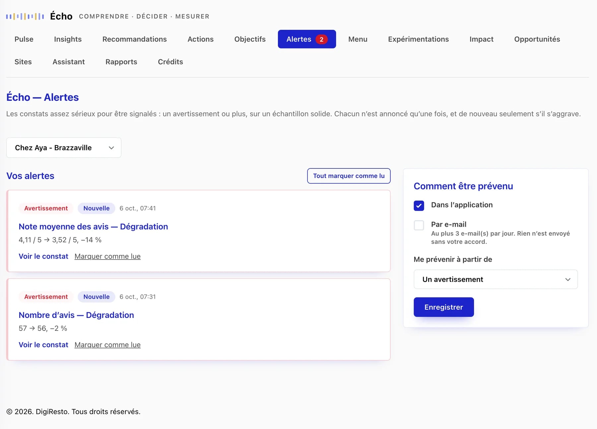597x429 pixels.
Task: Select the Alertes tab
Action: pyautogui.click(x=307, y=39)
